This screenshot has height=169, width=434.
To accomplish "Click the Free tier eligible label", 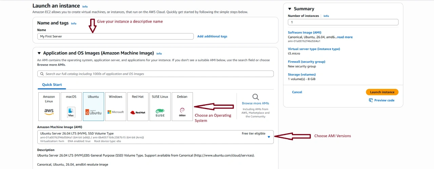I will pyautogui.click(x=254, y=134).
